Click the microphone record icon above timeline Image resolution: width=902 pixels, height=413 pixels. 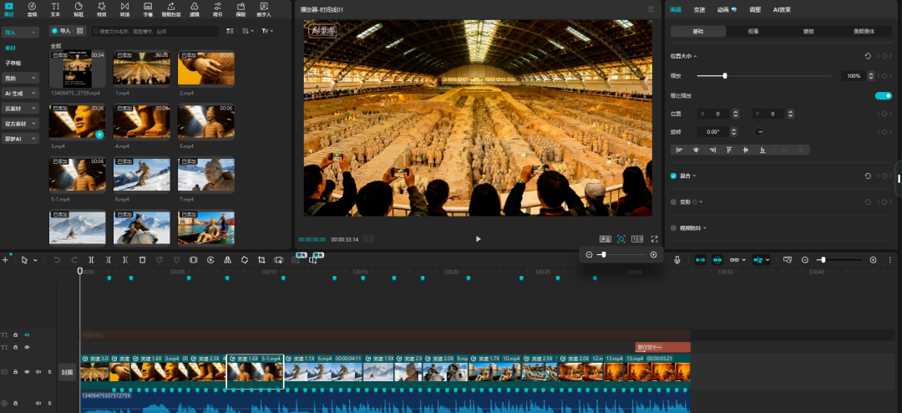click(677, 260)
